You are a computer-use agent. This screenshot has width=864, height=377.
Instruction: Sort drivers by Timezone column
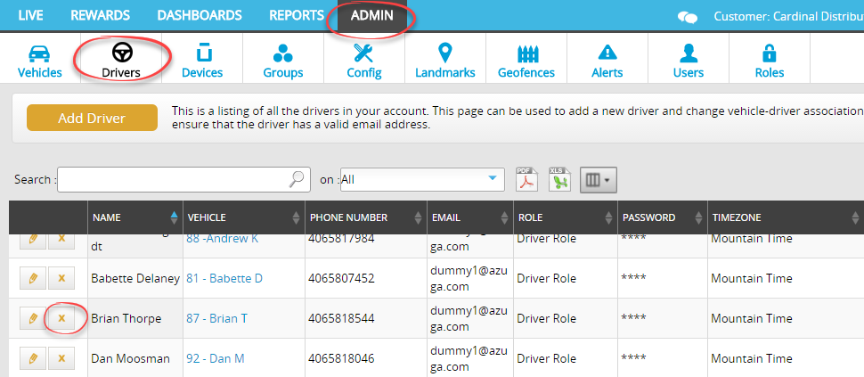click(786, 217)
